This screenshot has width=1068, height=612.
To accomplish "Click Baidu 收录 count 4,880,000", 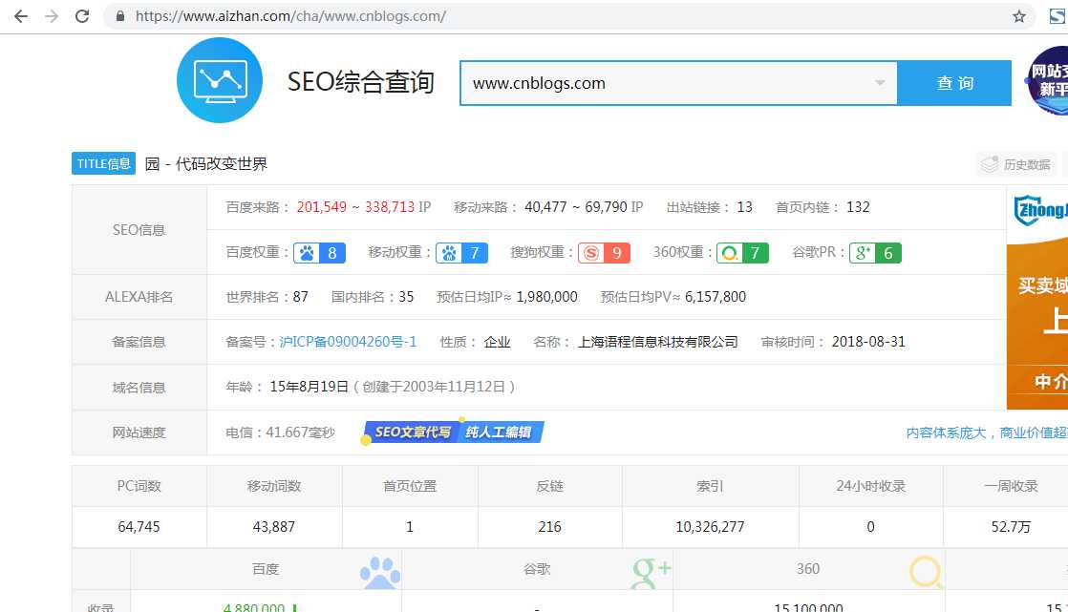I will pyautogui.click(x=254, y=607).
